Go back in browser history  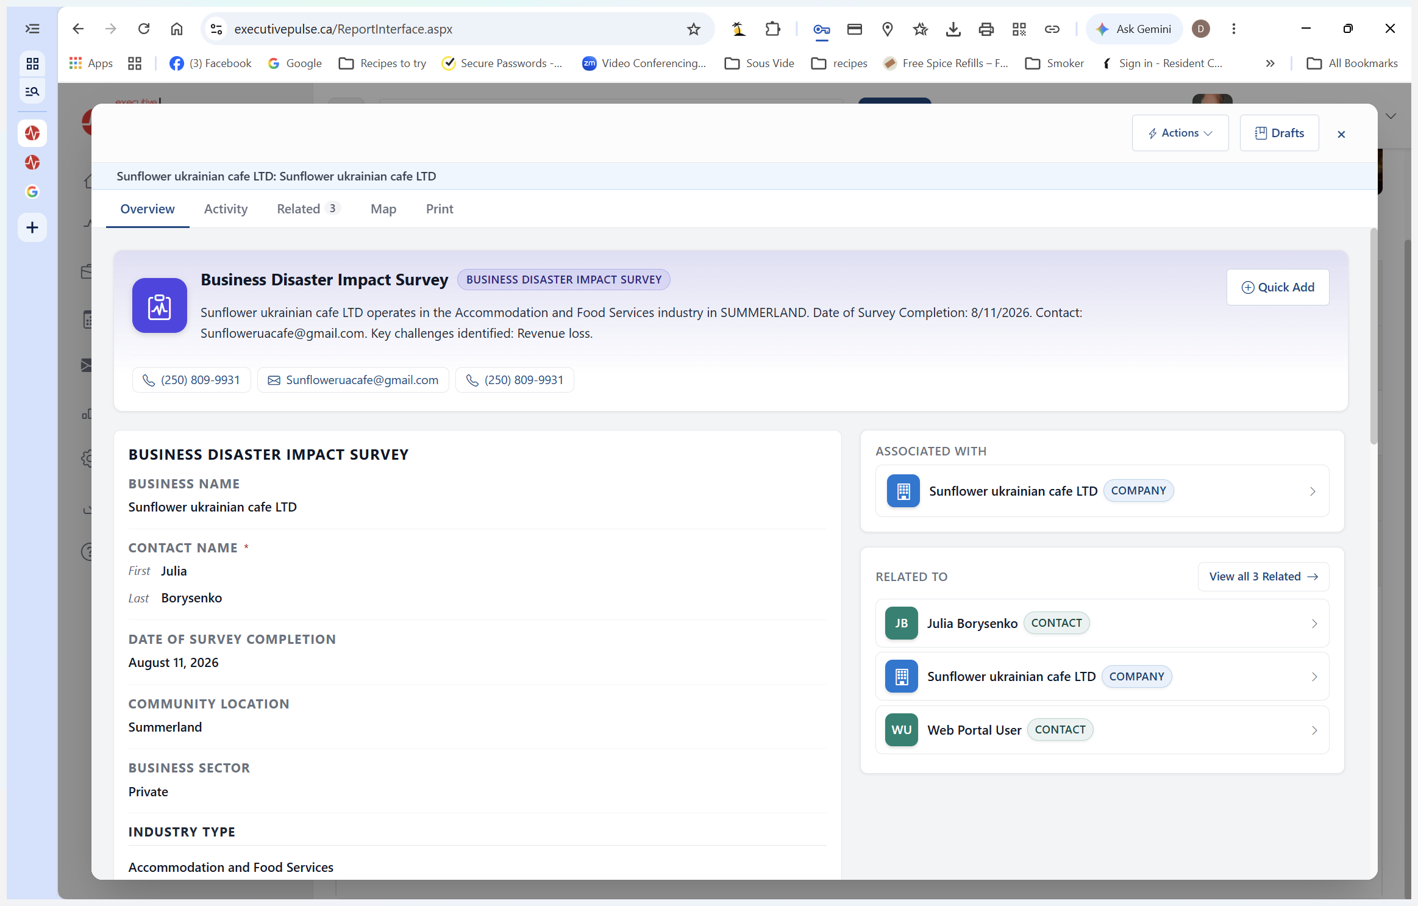click(78, 29)
